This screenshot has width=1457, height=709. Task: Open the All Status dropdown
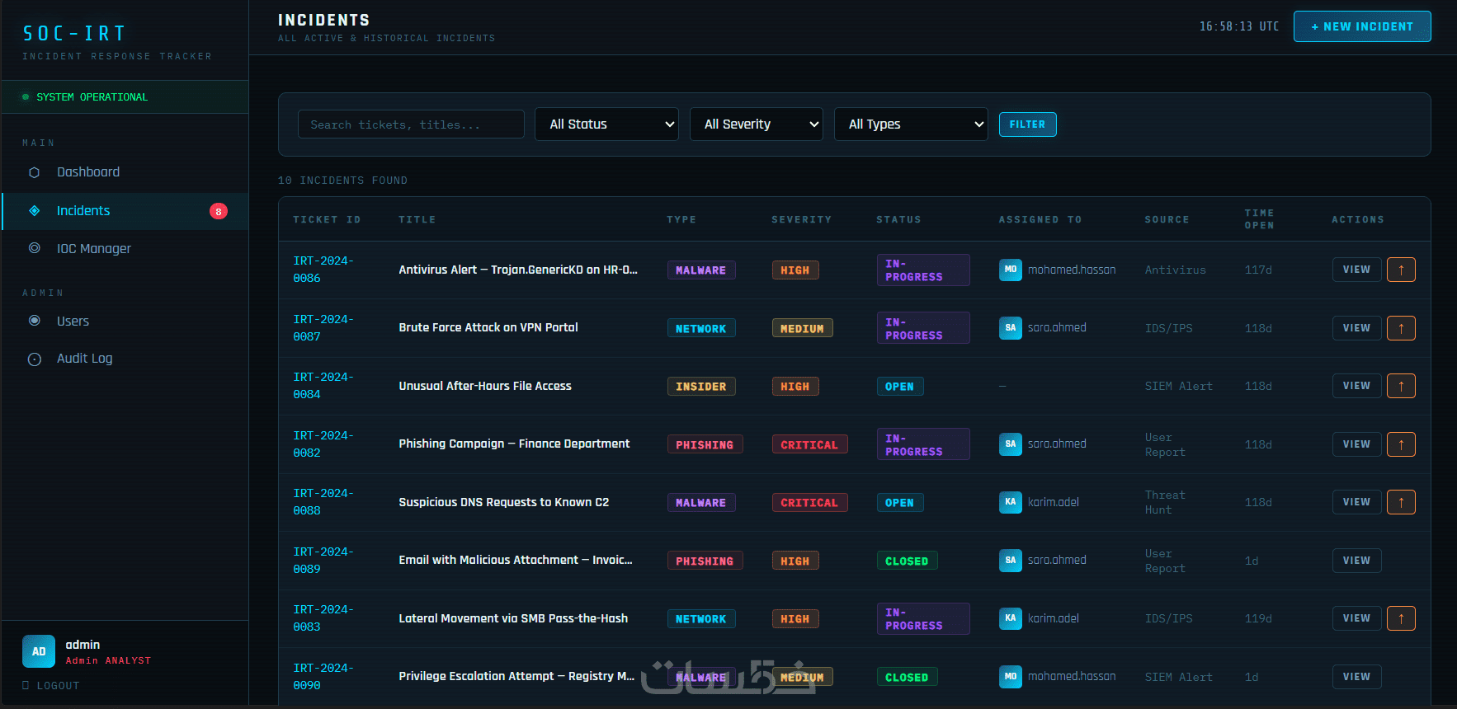point(607,124)
